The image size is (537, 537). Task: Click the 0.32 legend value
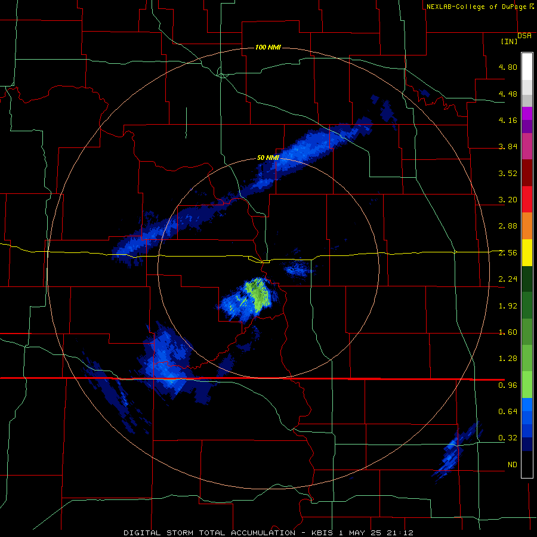[x=508, y=438]
